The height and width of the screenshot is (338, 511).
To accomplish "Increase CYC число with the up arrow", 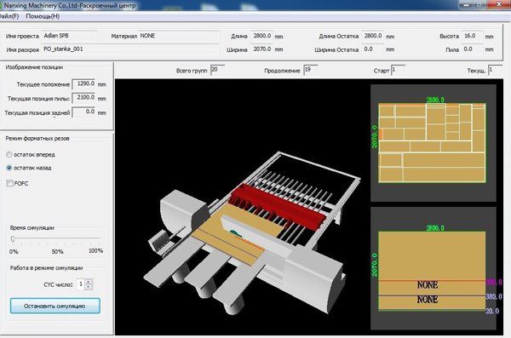I will pos(89,282).
